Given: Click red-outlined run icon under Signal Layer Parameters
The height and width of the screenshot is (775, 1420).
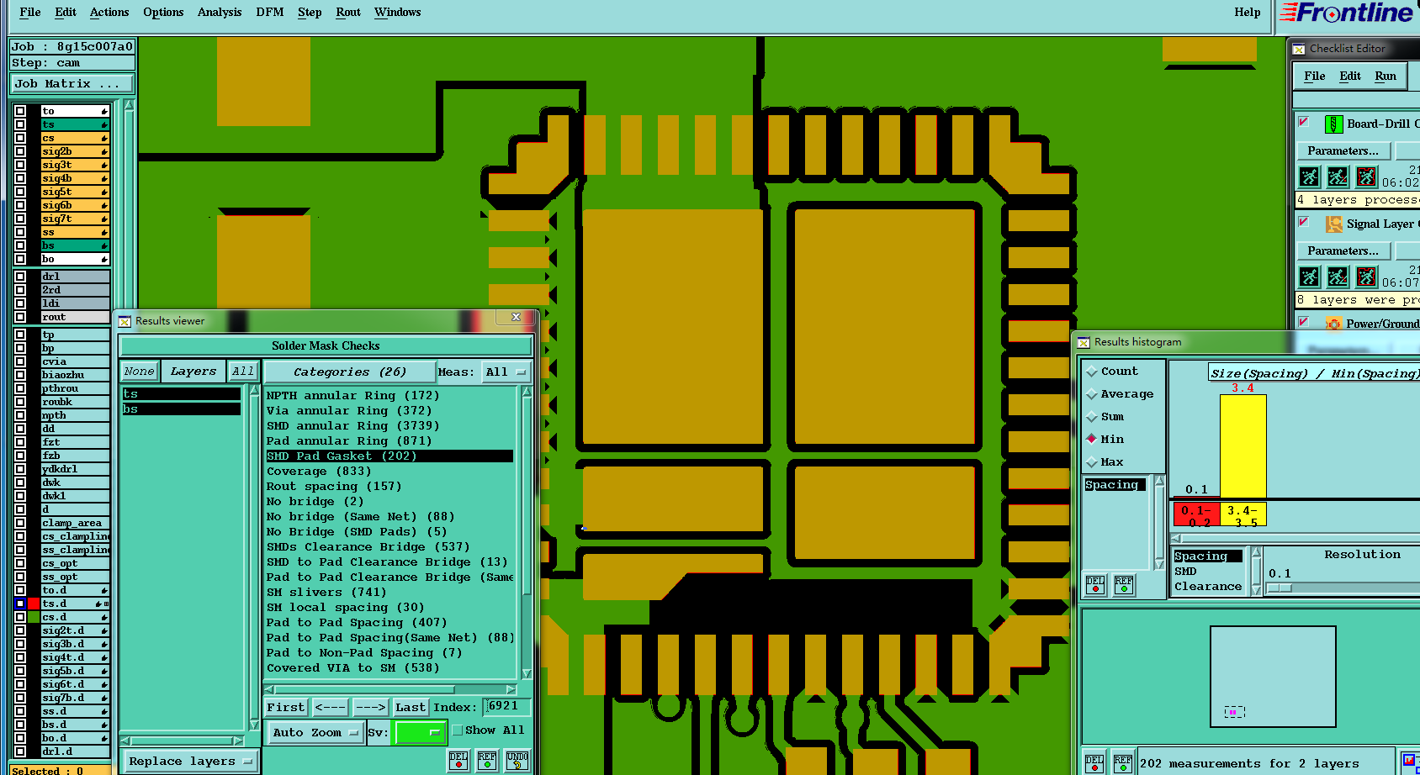Looking at the screenshot, I should coord(1366,277).
